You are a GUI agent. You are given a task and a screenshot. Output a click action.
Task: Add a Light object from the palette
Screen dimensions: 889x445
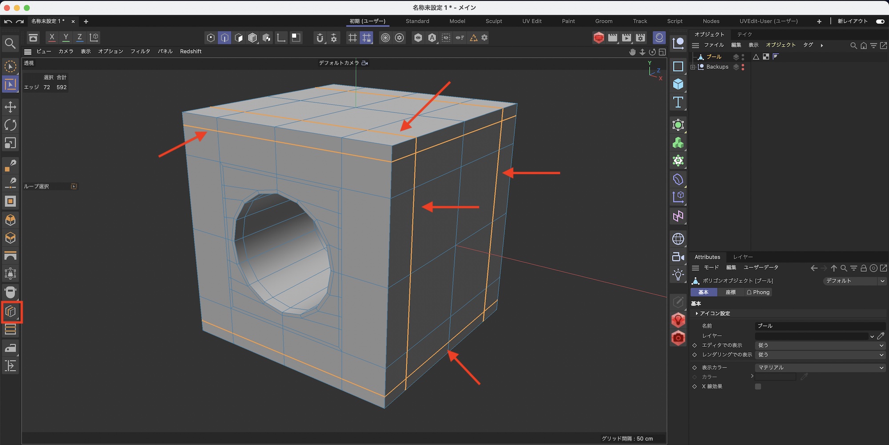[x=678, y=275]
